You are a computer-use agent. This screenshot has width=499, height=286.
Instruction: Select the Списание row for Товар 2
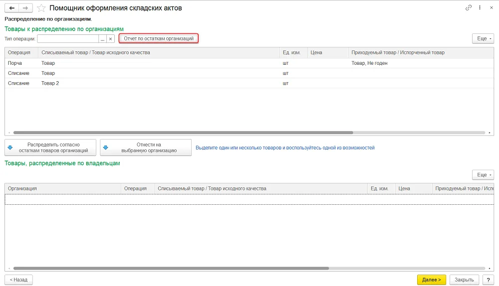point(249,83)
